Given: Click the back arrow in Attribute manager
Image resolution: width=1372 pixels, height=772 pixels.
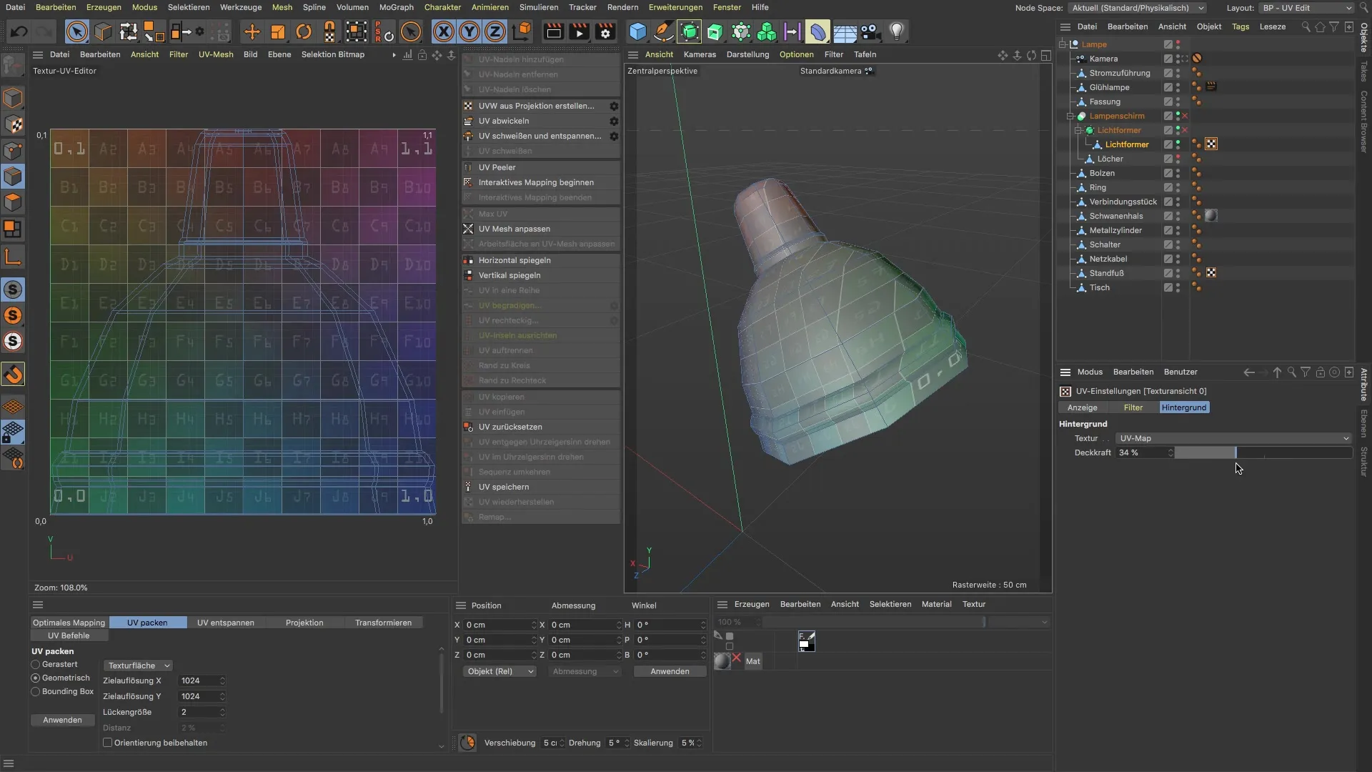Looking at the screenshot, I should 1248,372.
